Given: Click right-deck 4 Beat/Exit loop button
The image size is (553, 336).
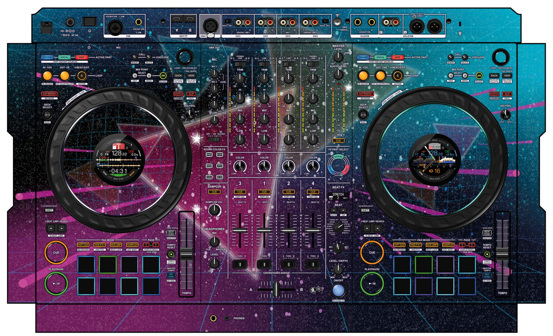Looking at the screenshot, I should [398, 76].
